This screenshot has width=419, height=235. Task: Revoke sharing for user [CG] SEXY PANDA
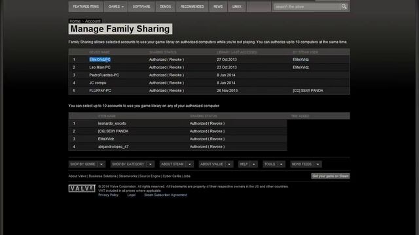(216, 131)
